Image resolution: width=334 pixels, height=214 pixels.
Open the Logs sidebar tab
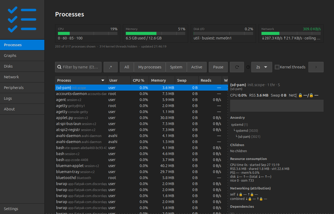point(22,98)
